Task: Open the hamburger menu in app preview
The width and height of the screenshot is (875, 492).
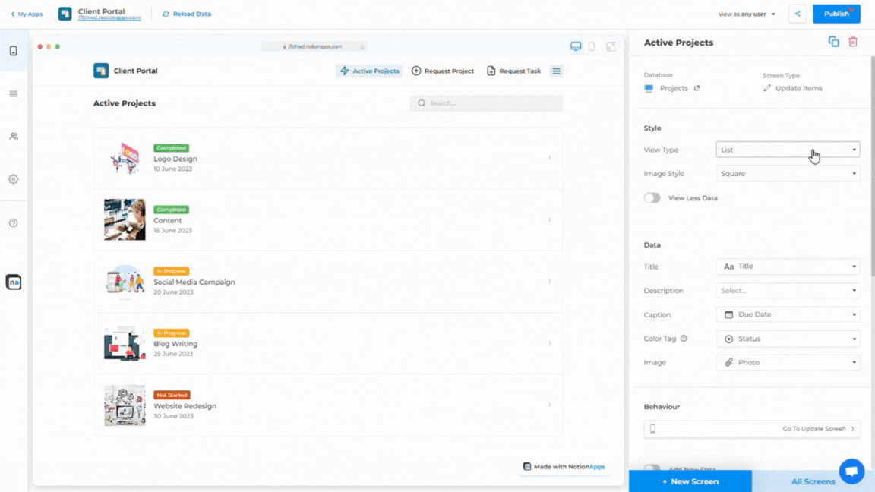Action: (556, 71)
